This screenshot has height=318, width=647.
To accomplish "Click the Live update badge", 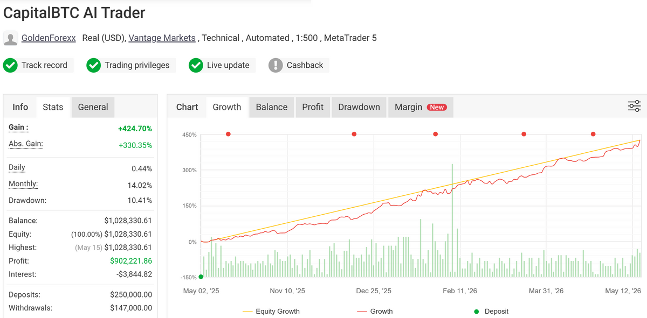I will pos(221,65).
